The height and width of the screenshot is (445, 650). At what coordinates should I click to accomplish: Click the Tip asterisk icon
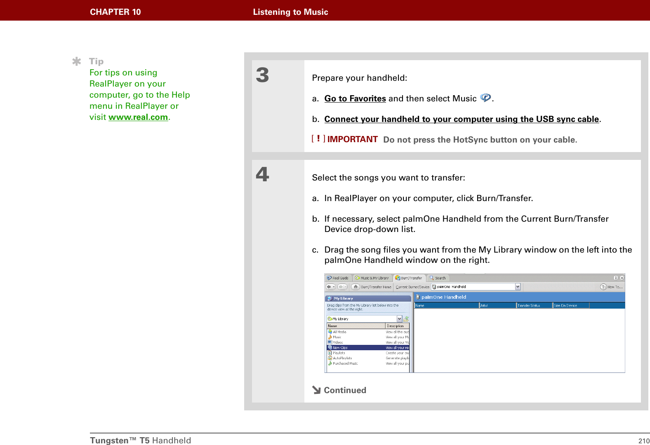[x=77, y=62]
